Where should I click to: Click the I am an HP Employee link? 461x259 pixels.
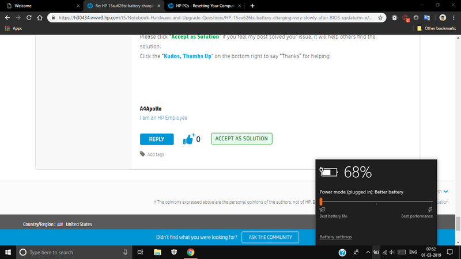(x=164, y=118)
